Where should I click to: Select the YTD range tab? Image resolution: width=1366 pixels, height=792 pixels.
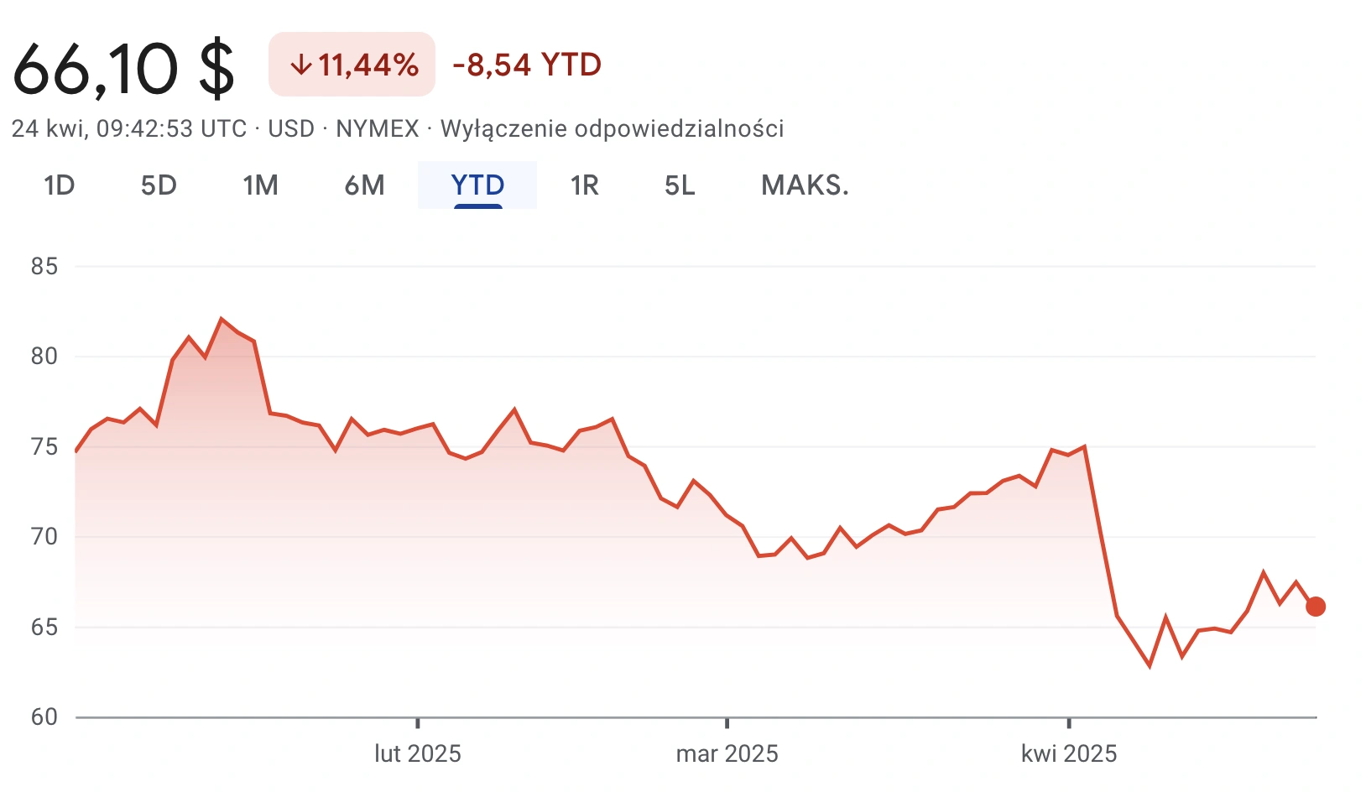pyautogui.click(x=477, y=185)
